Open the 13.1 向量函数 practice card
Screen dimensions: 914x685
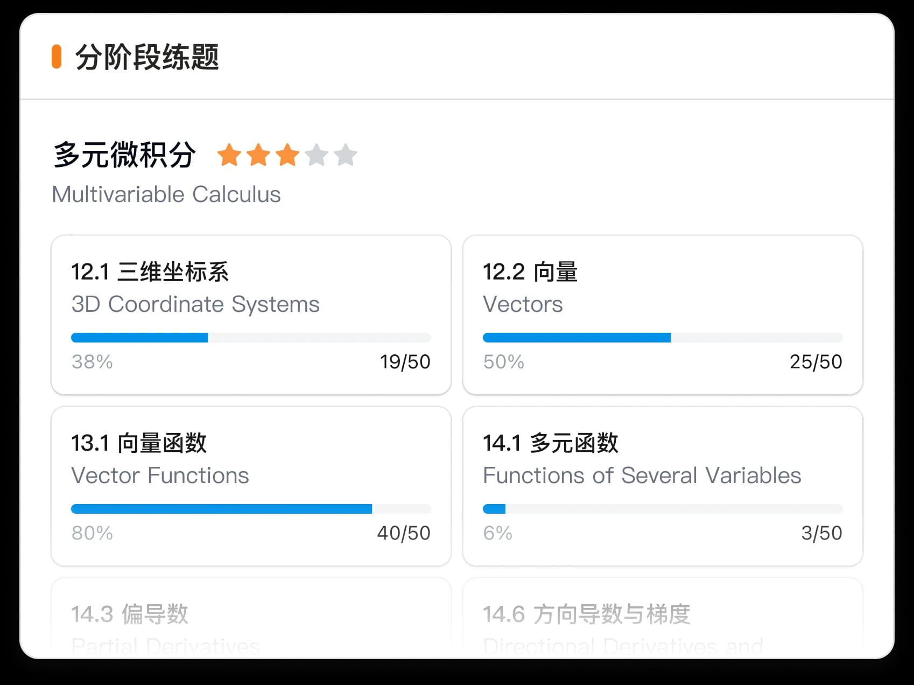pos(251,486)
